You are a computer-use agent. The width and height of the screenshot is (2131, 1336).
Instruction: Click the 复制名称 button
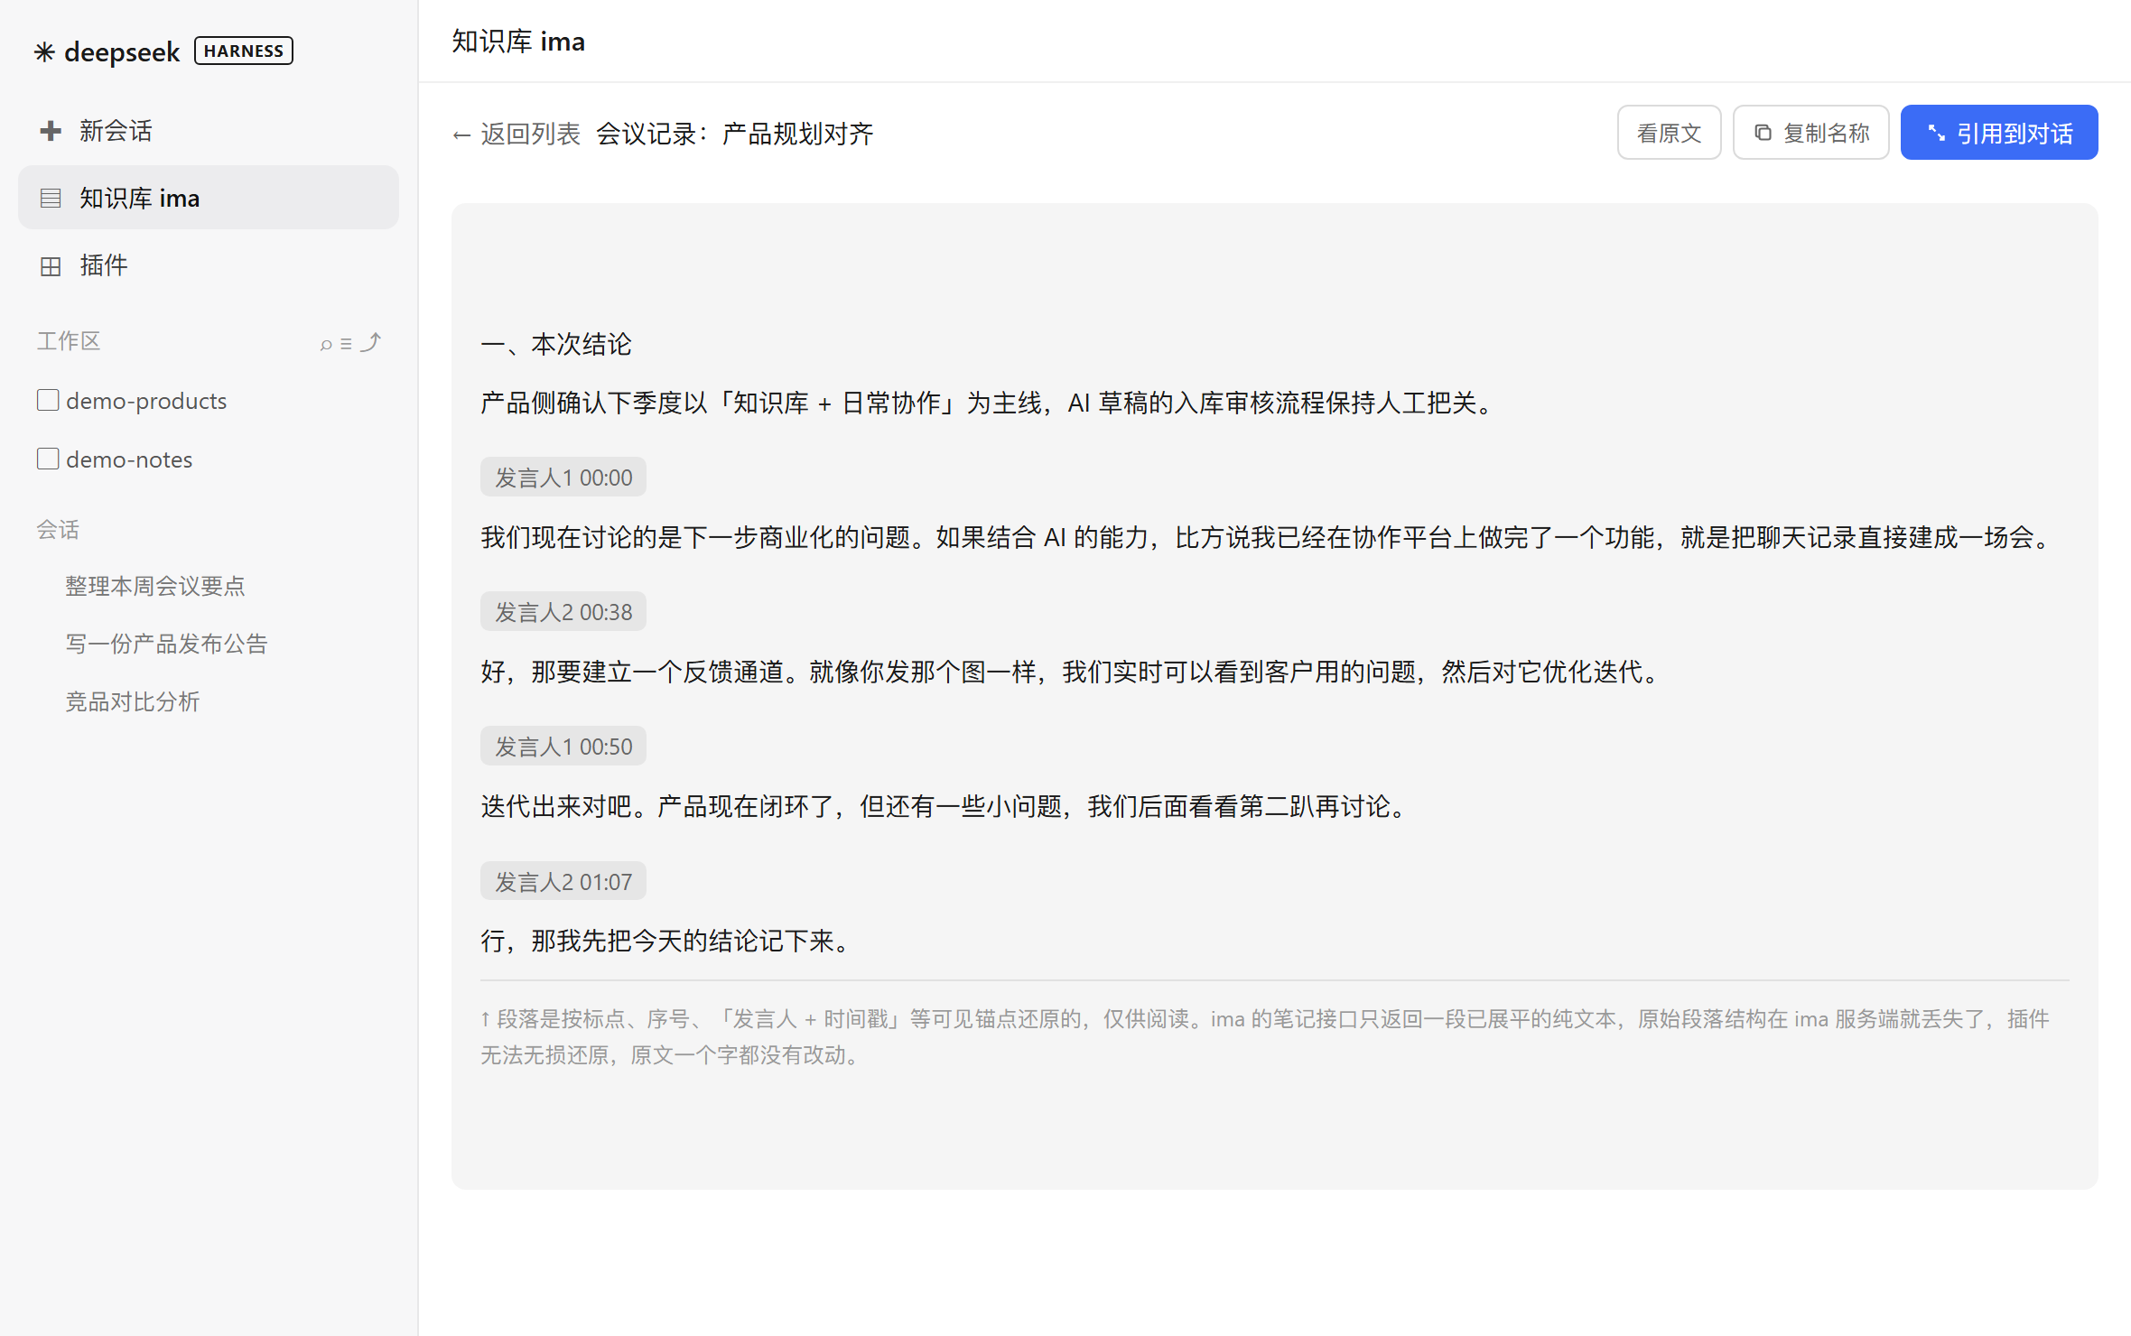point(1811,133)
